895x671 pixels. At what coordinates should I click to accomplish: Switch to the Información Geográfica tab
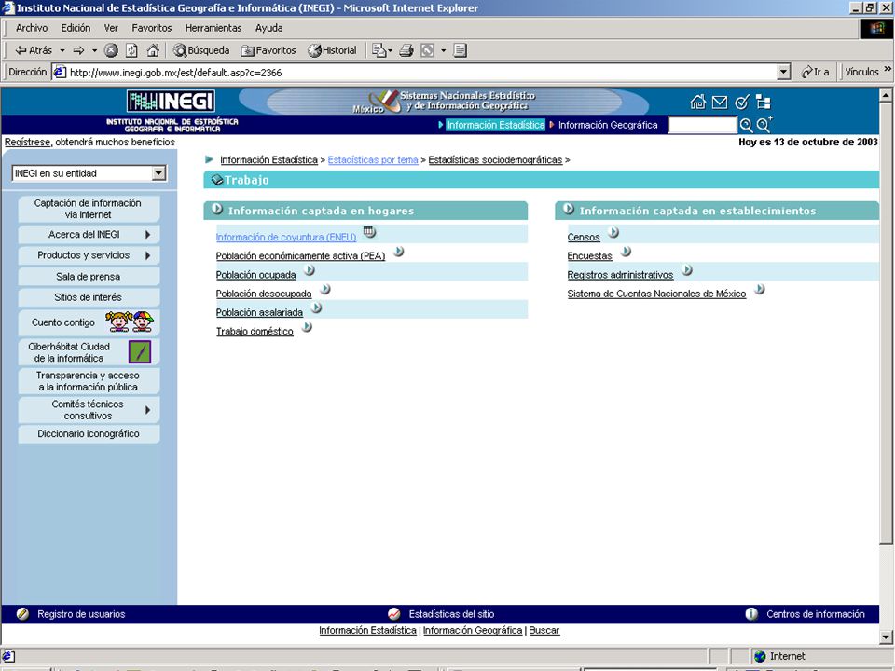pos(608,125)
